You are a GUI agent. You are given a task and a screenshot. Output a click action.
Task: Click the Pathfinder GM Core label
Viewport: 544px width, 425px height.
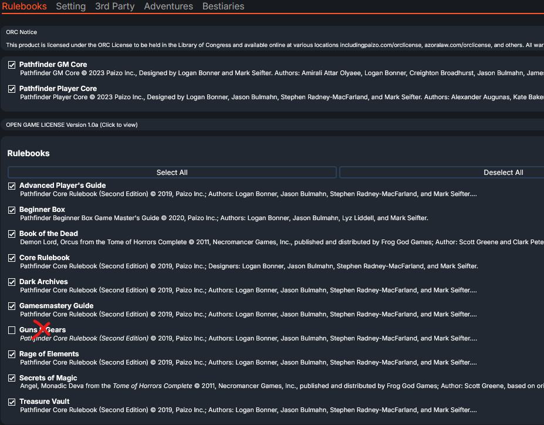[53, 65]
